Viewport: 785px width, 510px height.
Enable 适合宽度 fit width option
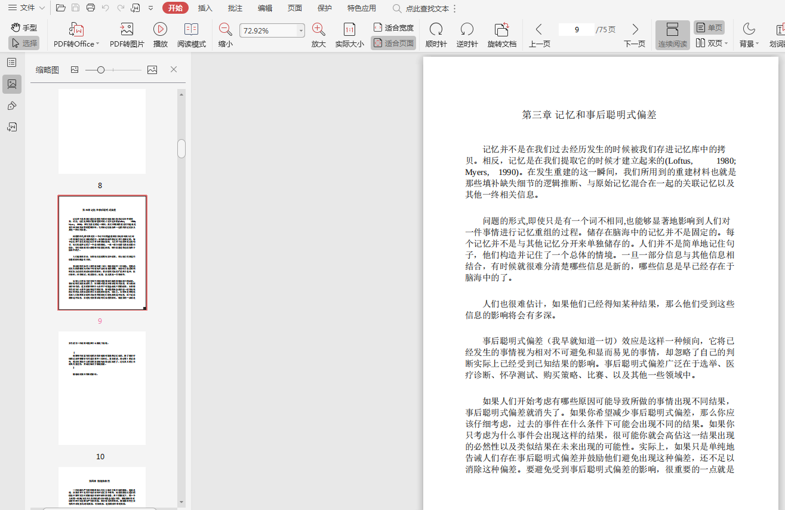pyautogui.click(x=393, y=27)
